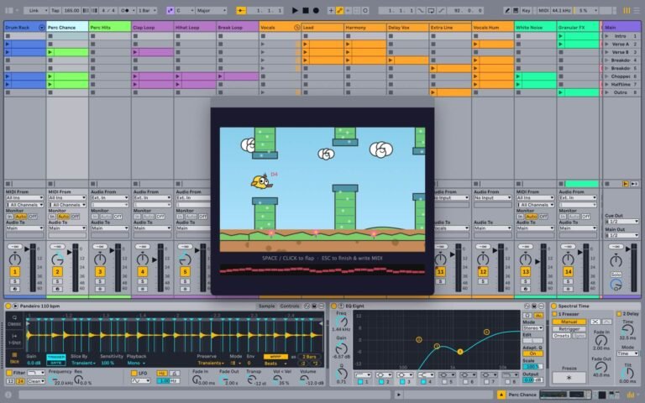
Task: Toggle the computer MIDI keyboard icon
Action: (x=516, y=10)
